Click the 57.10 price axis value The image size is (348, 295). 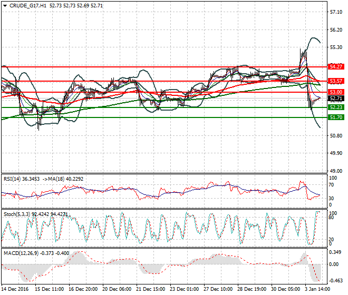pos(336,12)
